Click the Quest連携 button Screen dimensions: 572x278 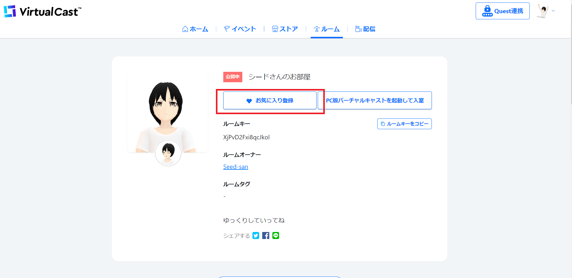(x=502, y=11)
